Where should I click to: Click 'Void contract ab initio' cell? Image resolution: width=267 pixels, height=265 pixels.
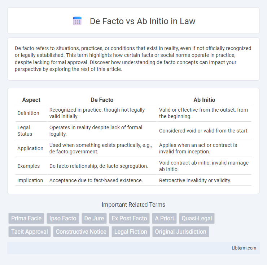pos(204,166)
